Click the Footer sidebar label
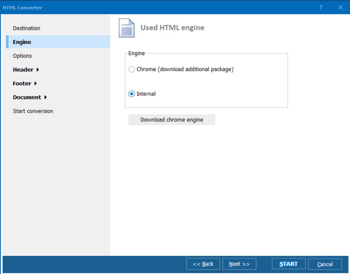Image resolution: width=350 pixels, height=274 pixels. click(x=22, y=83)
